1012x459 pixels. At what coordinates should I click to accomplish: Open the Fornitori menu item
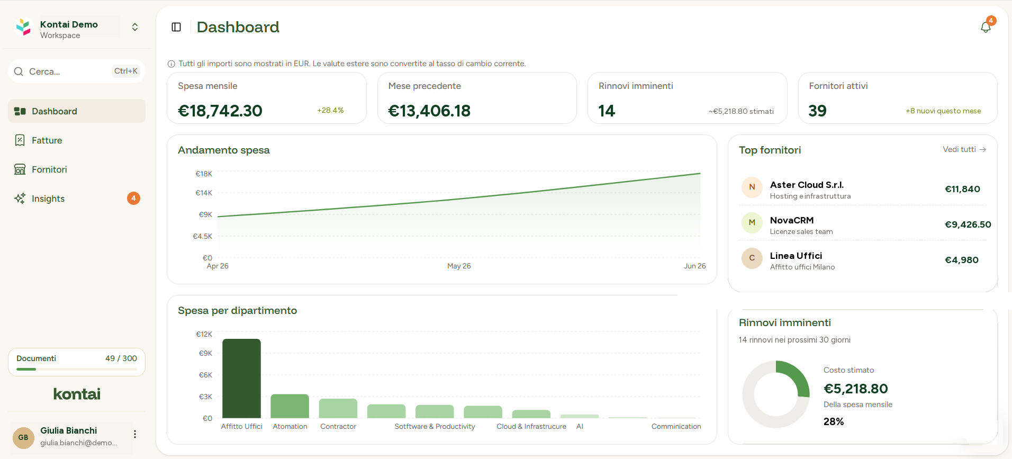(x=77, y=169)
